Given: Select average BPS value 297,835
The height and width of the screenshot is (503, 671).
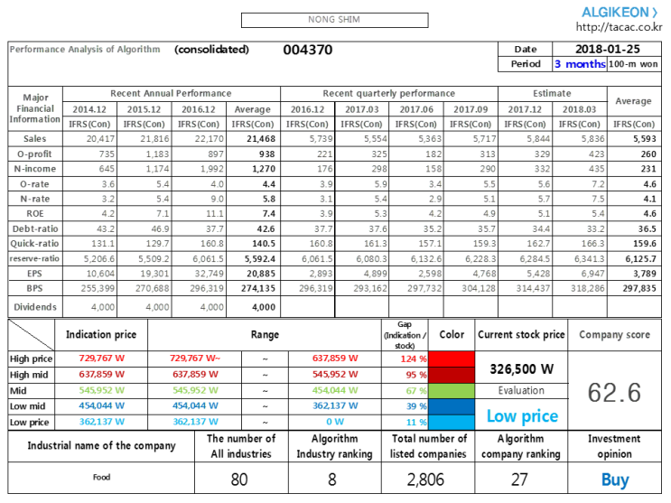Looking at the screenshot, I should [639, 288].
